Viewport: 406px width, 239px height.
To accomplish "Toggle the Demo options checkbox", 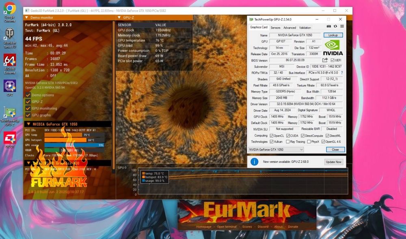I will [x=28, y=95].
